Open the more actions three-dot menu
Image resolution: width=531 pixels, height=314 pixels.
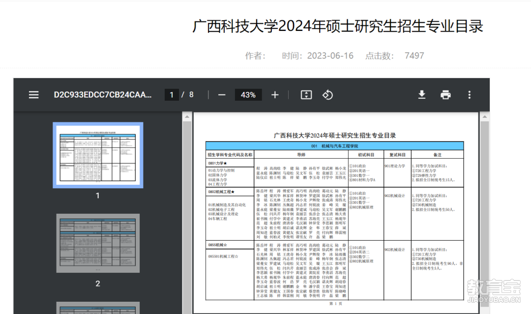470,95
